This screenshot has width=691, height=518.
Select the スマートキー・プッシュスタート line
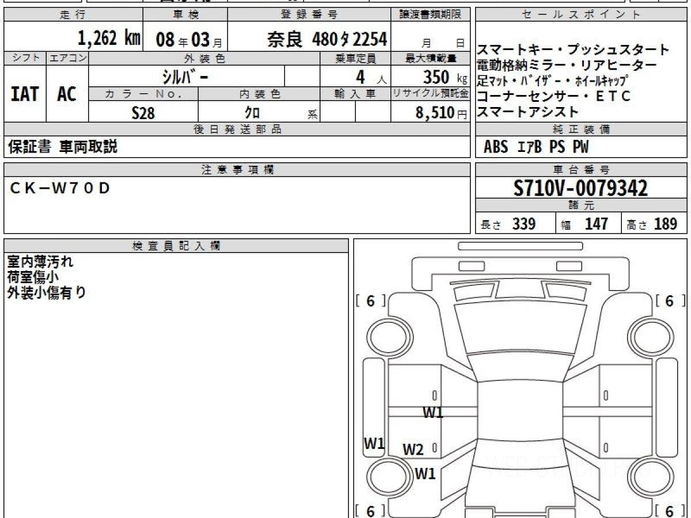click(x=574, y=49)
